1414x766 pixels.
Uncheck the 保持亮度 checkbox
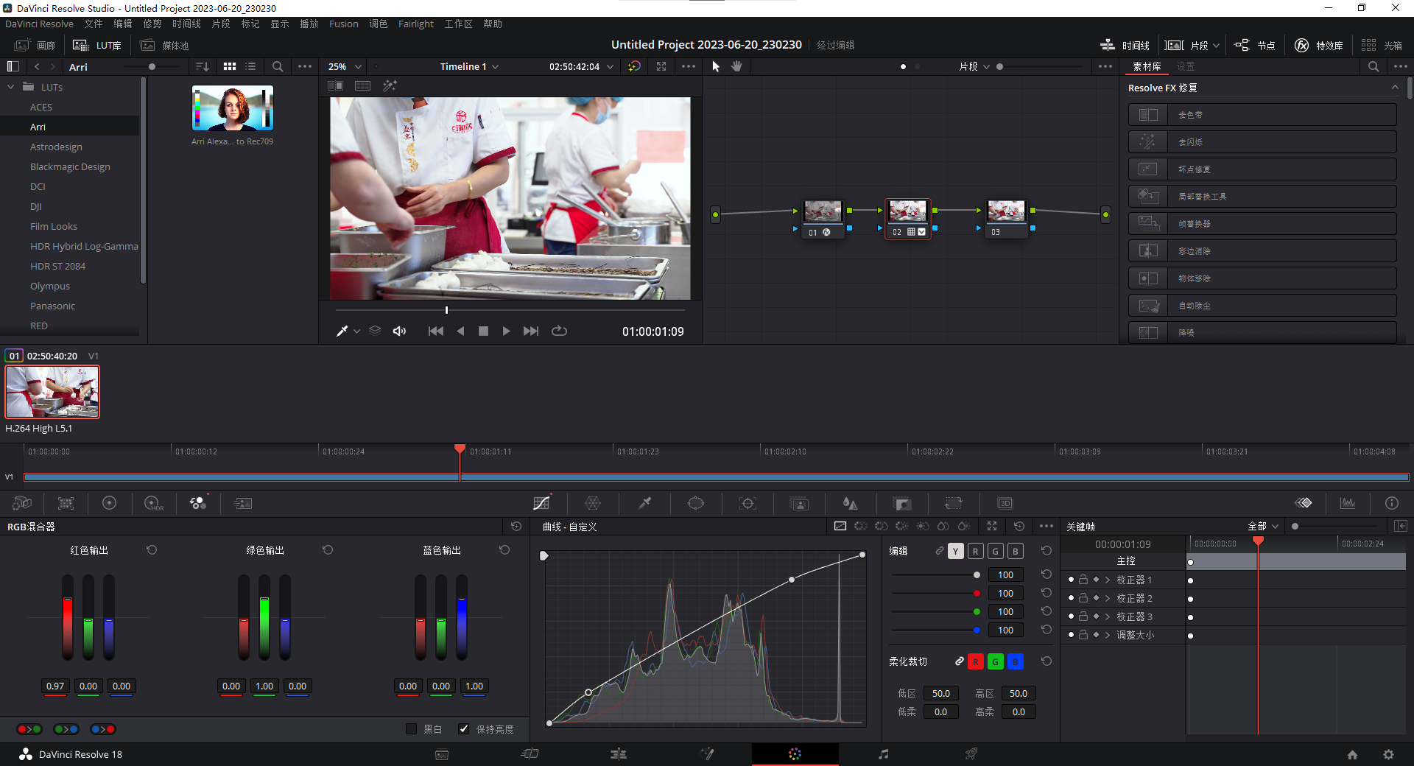464,729
